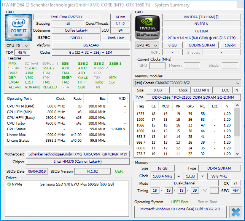
Task: Click the UEFI Boot label
Action: [180, 202]
